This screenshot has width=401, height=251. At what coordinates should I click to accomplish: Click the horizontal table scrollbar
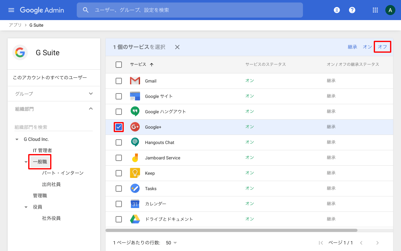pos(232,230)
